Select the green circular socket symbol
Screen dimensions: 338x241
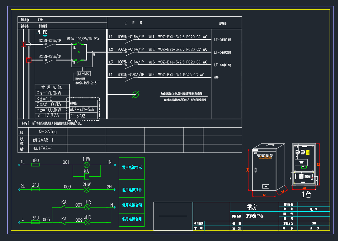click(x=135, y=94)
